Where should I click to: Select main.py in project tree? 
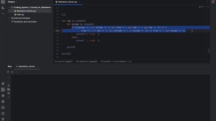pyautogui.click(x=19, y=14)
